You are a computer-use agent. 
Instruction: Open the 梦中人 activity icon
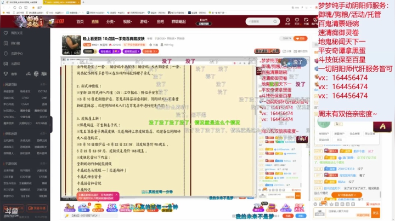[258, 208]
